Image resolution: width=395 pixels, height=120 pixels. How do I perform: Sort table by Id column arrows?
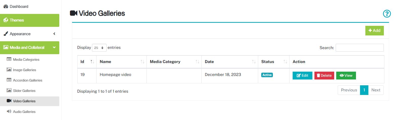(92, 62)
